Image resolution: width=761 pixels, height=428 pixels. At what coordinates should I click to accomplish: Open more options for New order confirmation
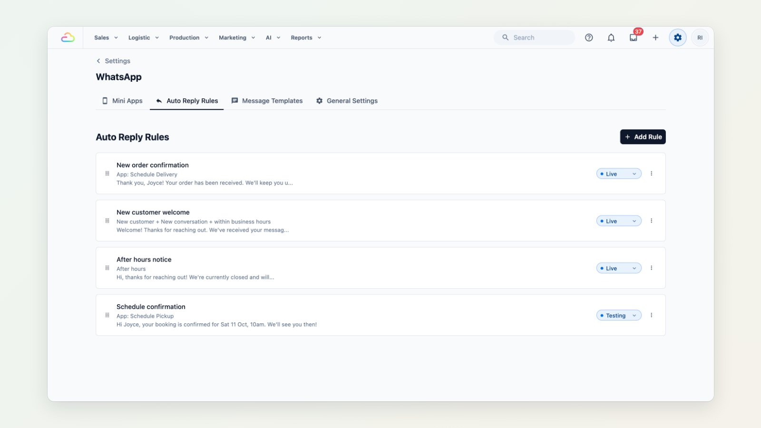point(652,174)
